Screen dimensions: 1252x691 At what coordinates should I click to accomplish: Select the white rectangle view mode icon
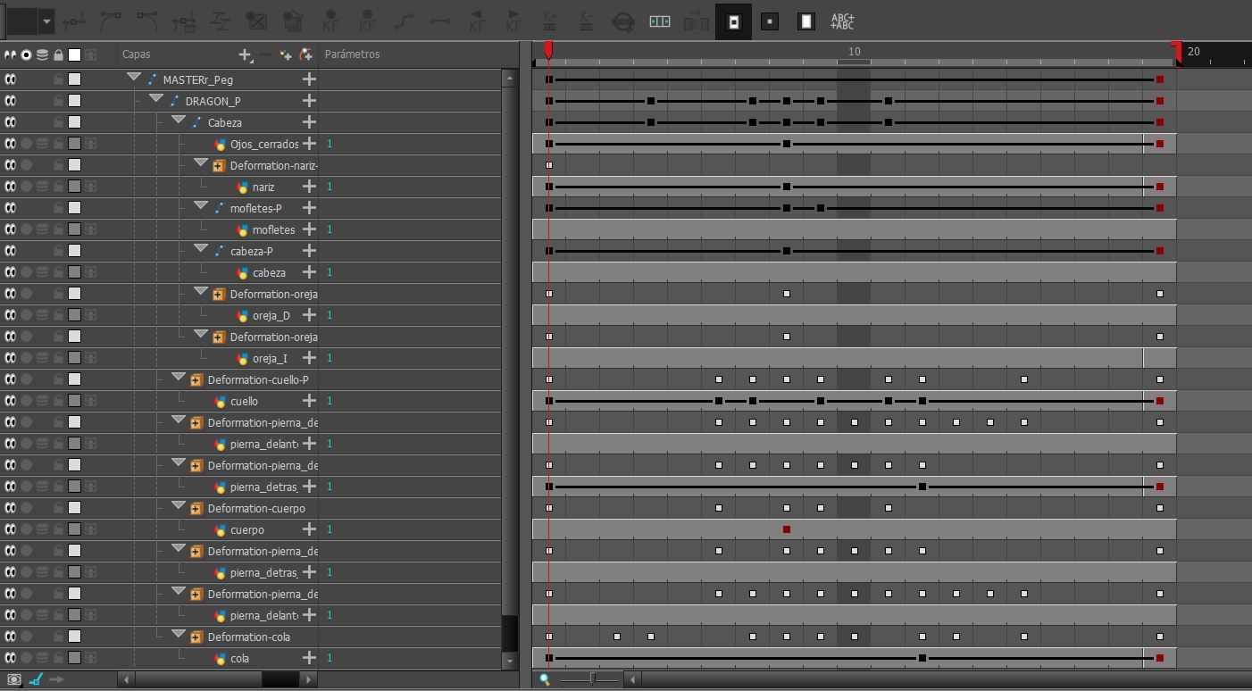(806, 21)
